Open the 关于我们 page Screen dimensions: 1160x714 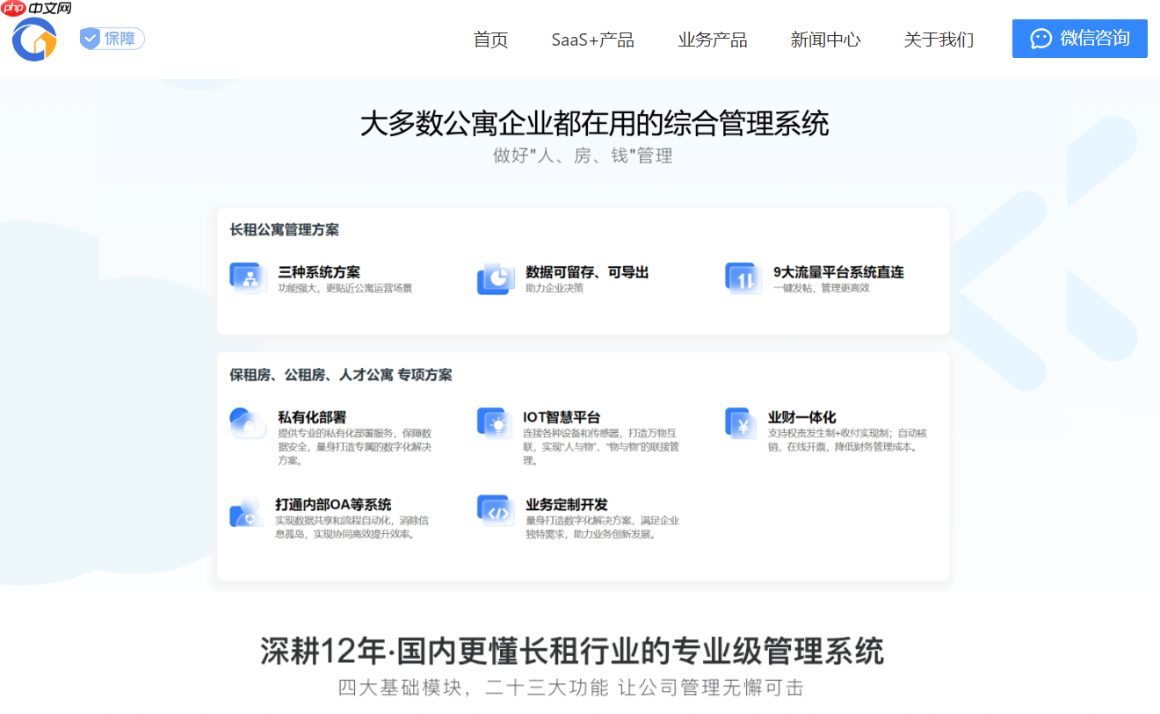click(938, 39)
